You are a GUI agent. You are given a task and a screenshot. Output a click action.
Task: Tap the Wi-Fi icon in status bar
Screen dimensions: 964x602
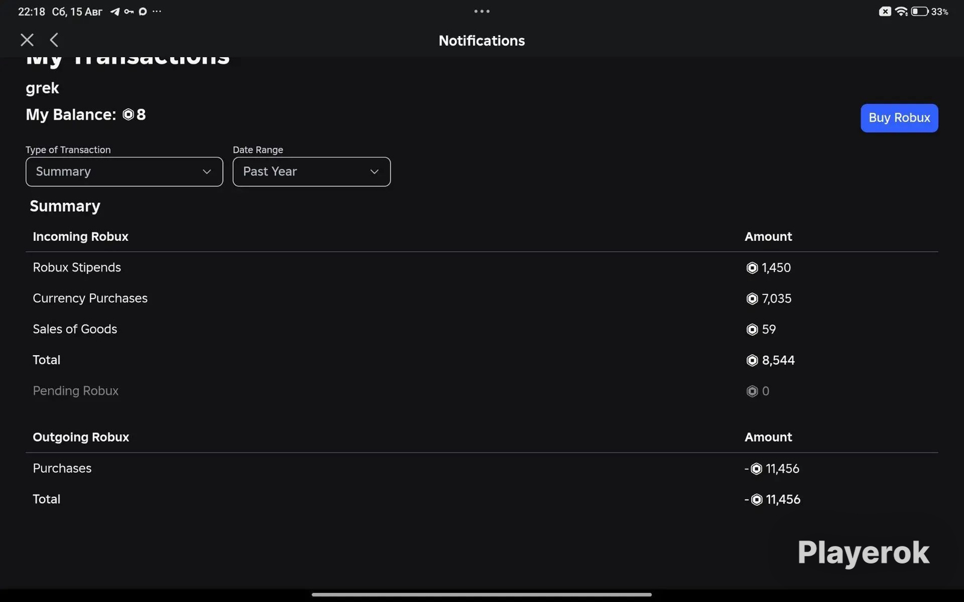pyautogui.click(x=901, y=11)
